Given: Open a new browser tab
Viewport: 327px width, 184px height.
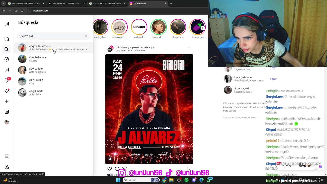Looking at the screenshot, I should click(x=171, y=3).
